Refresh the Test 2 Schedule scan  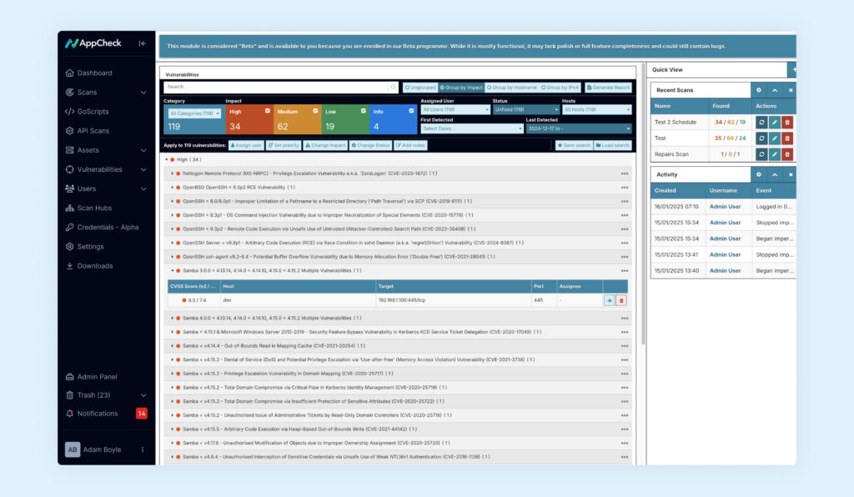(761, 123)
